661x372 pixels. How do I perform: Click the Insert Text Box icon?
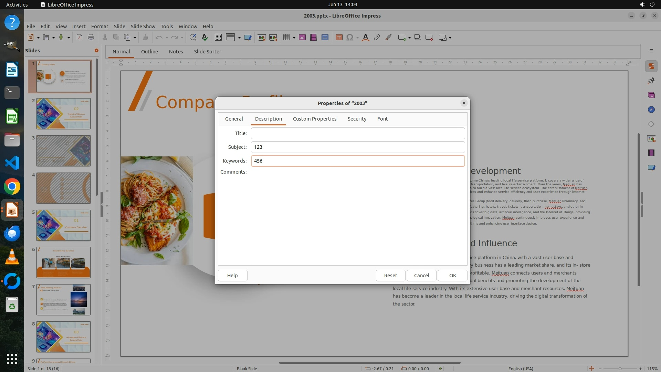(339, 38)
